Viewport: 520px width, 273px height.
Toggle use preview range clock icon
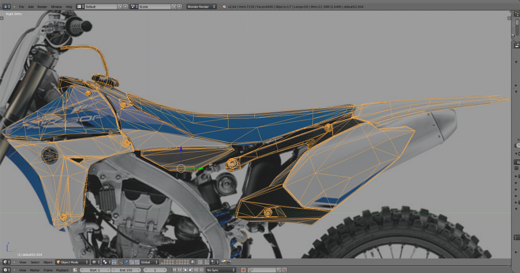pos(75,270)
